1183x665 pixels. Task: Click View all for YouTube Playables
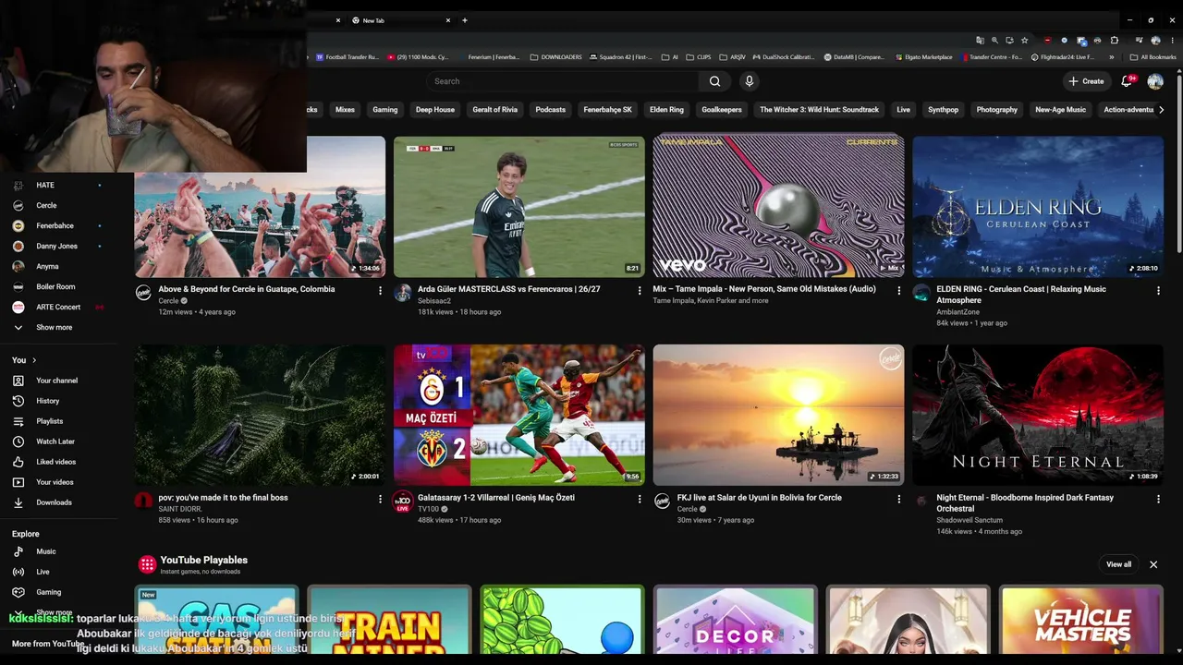1118,564
